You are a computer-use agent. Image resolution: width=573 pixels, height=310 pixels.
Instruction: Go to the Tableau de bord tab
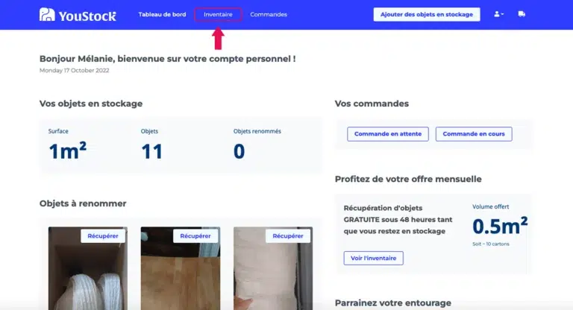pyautogui.click(x=162, y=15)
